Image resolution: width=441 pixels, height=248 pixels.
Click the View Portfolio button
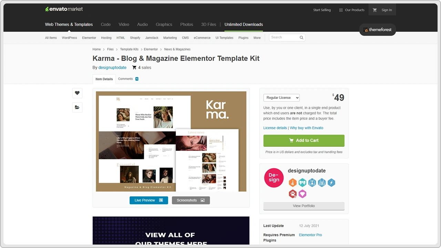(x=304, y=206)
